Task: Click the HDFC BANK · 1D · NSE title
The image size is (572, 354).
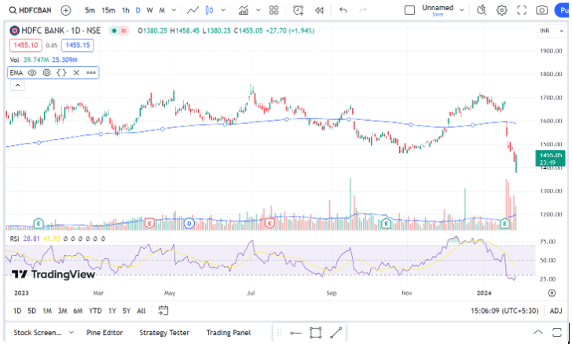Action: (61, 31)
